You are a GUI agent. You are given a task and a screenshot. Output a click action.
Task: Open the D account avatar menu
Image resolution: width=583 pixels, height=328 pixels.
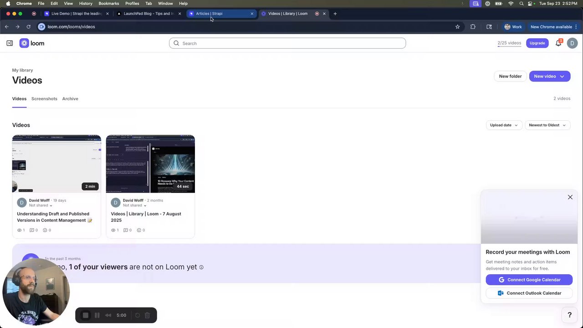pyautogui.click(x=573, y=43)
